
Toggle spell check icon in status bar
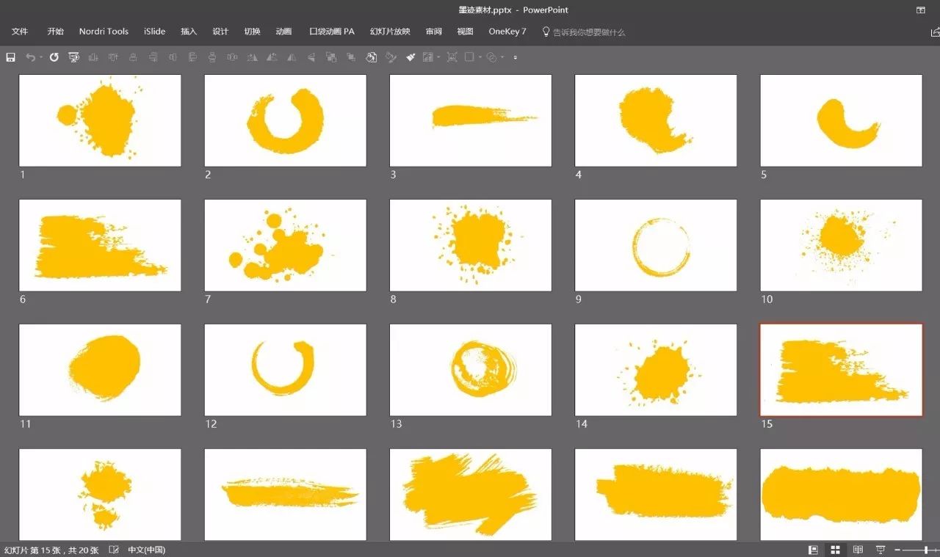[114, 550]
